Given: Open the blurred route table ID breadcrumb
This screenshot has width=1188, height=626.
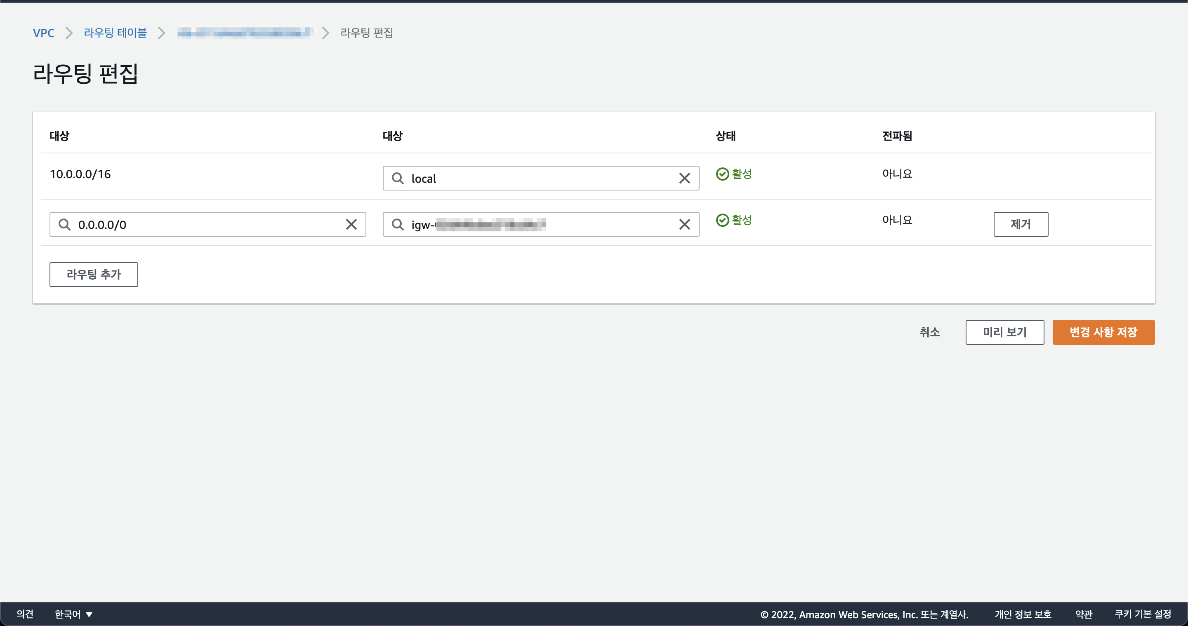Looking at the screenshot, I should [245, 33].
